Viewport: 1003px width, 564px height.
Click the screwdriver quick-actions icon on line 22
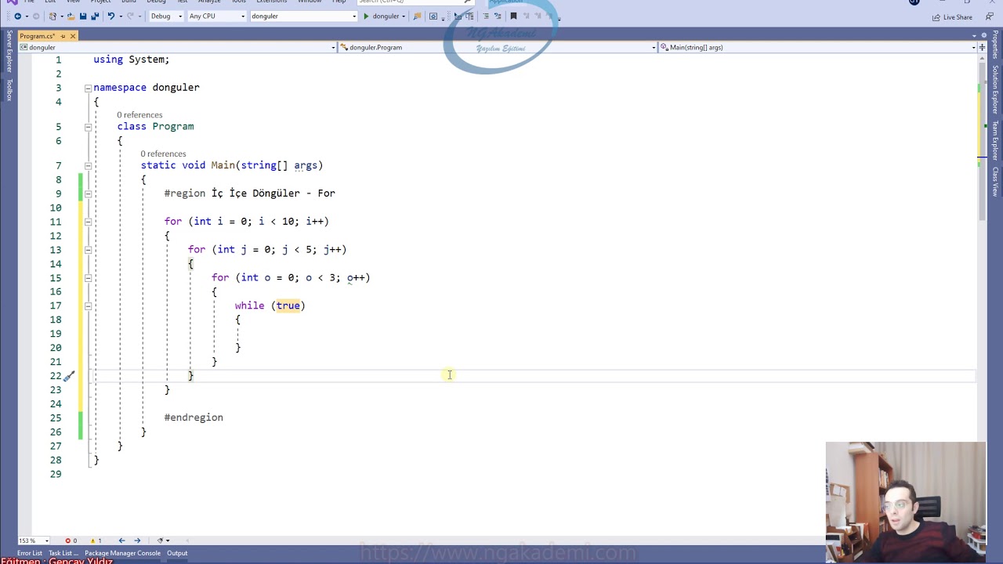[69, 376]
